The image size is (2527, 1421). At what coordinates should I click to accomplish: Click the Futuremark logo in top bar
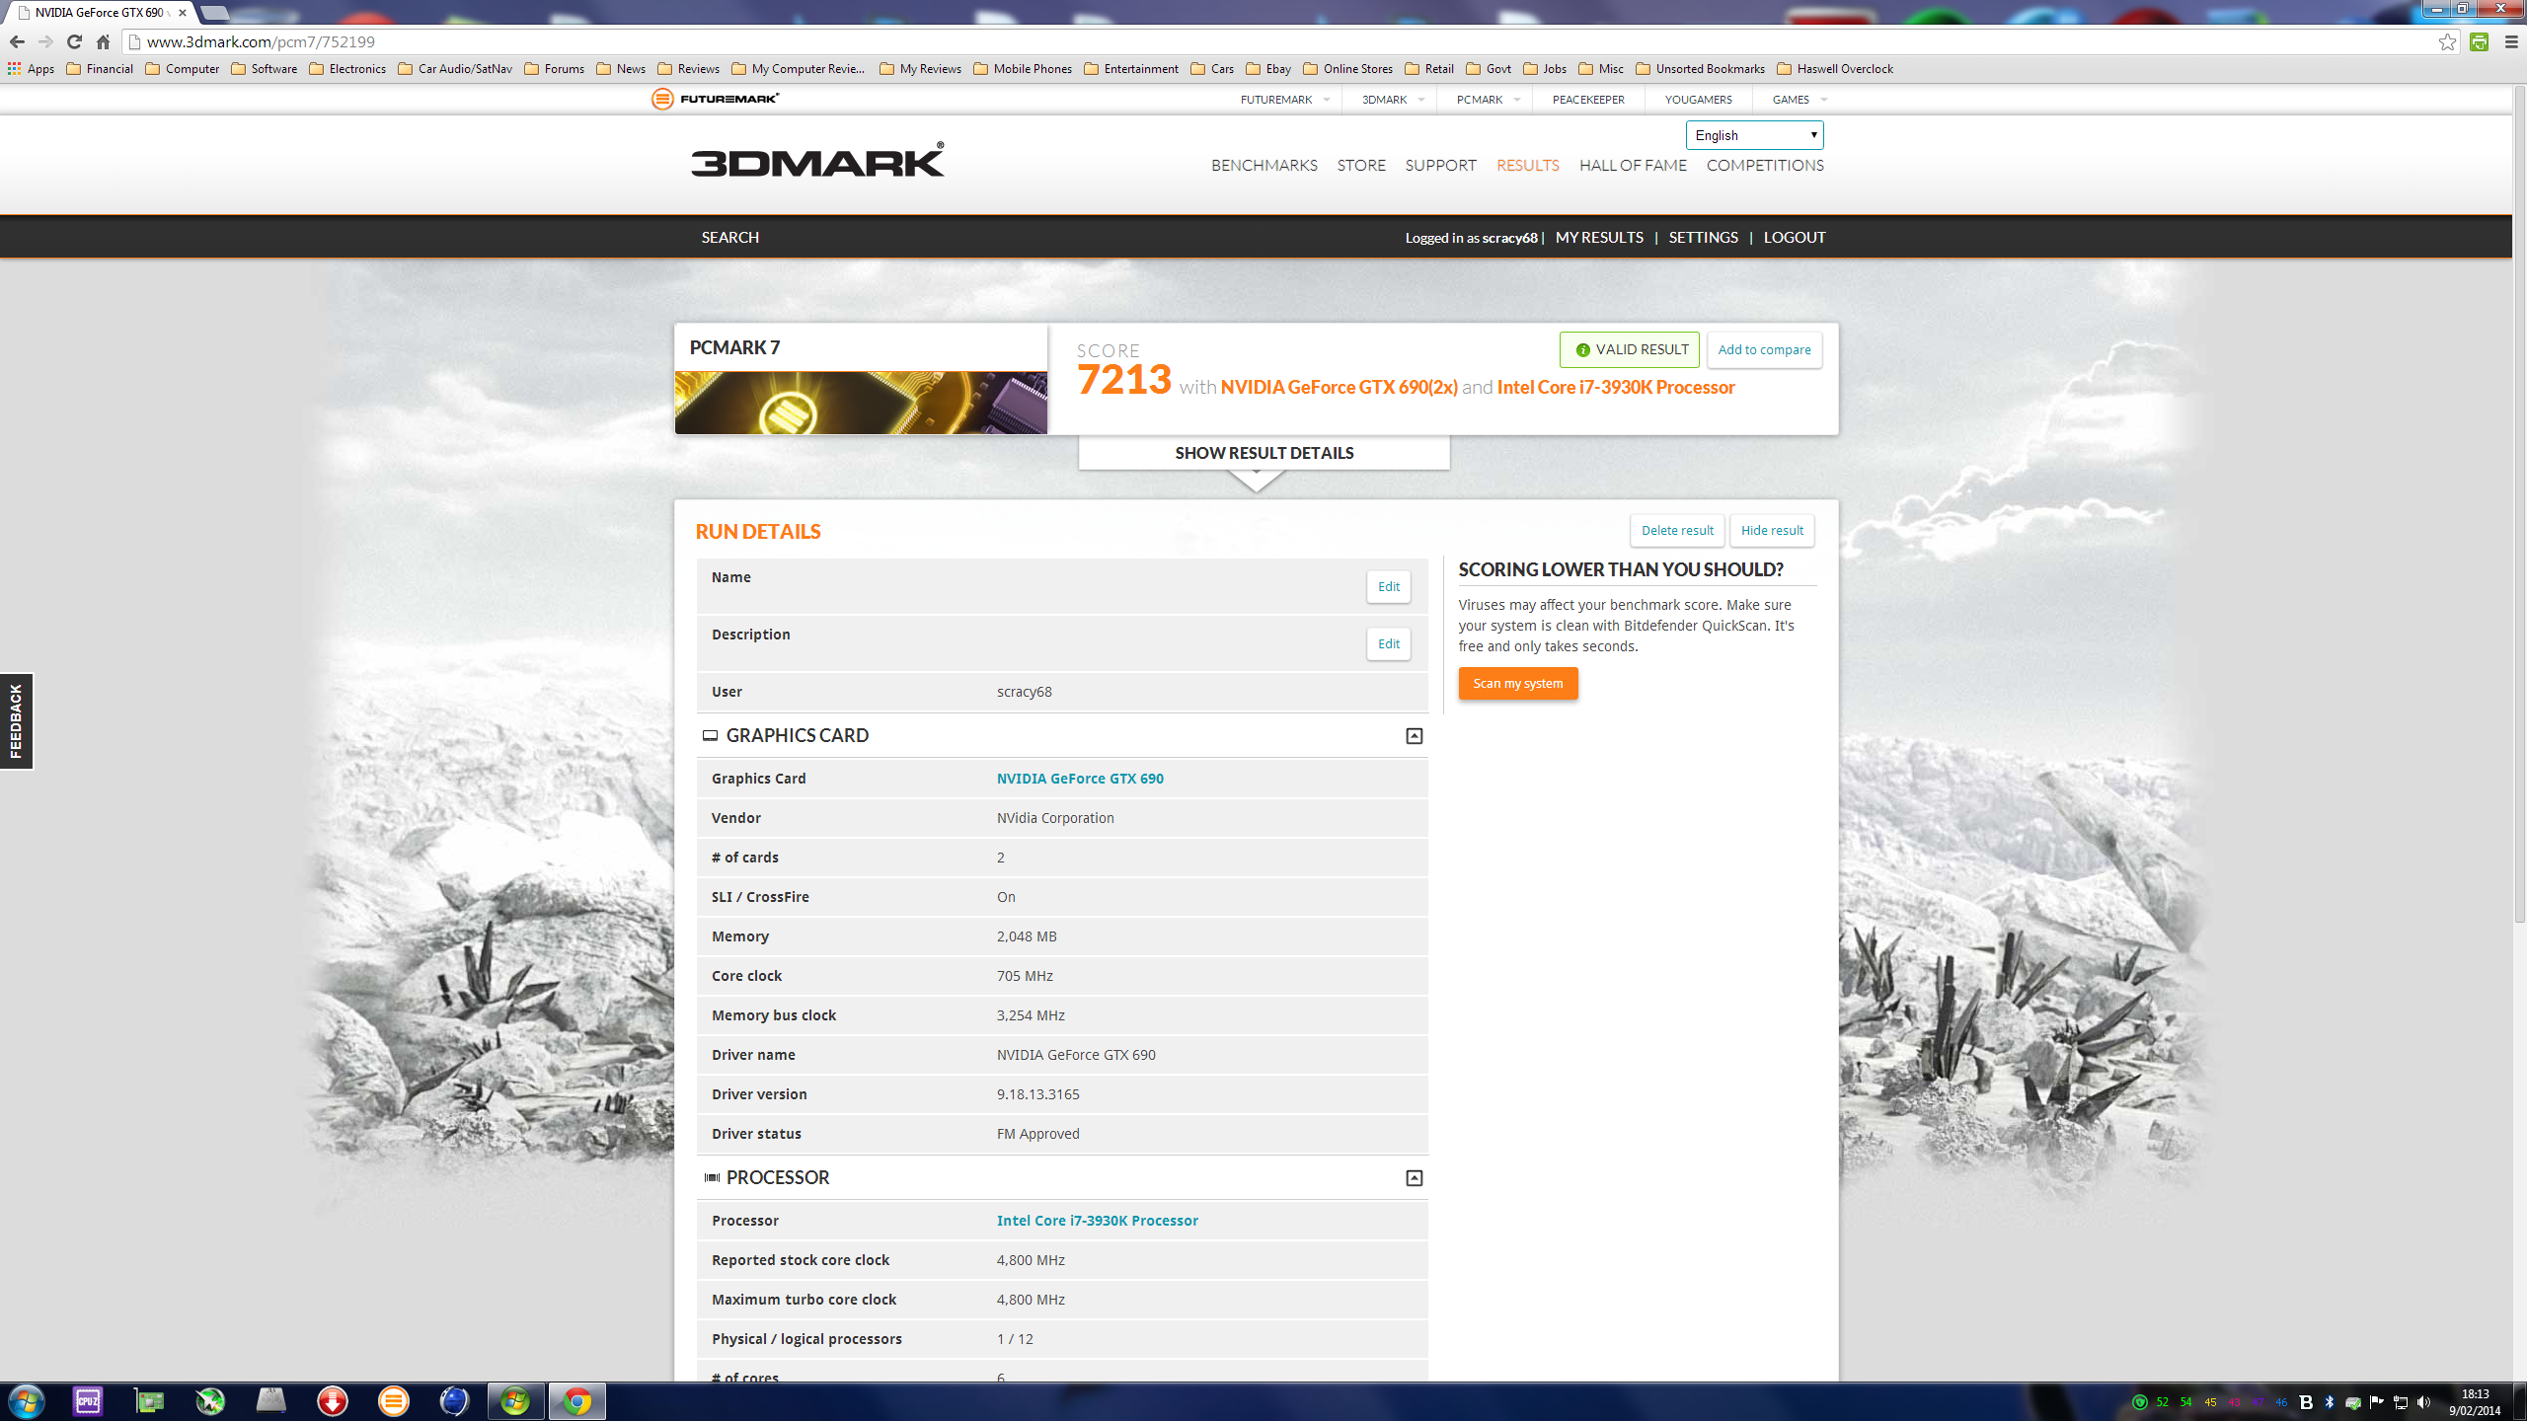(716, 99)
